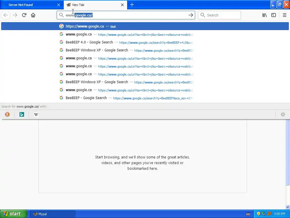Open a new tab with plus button
Image resolution: width=290 pixels, height=218 pixels.
pos(132,5)
